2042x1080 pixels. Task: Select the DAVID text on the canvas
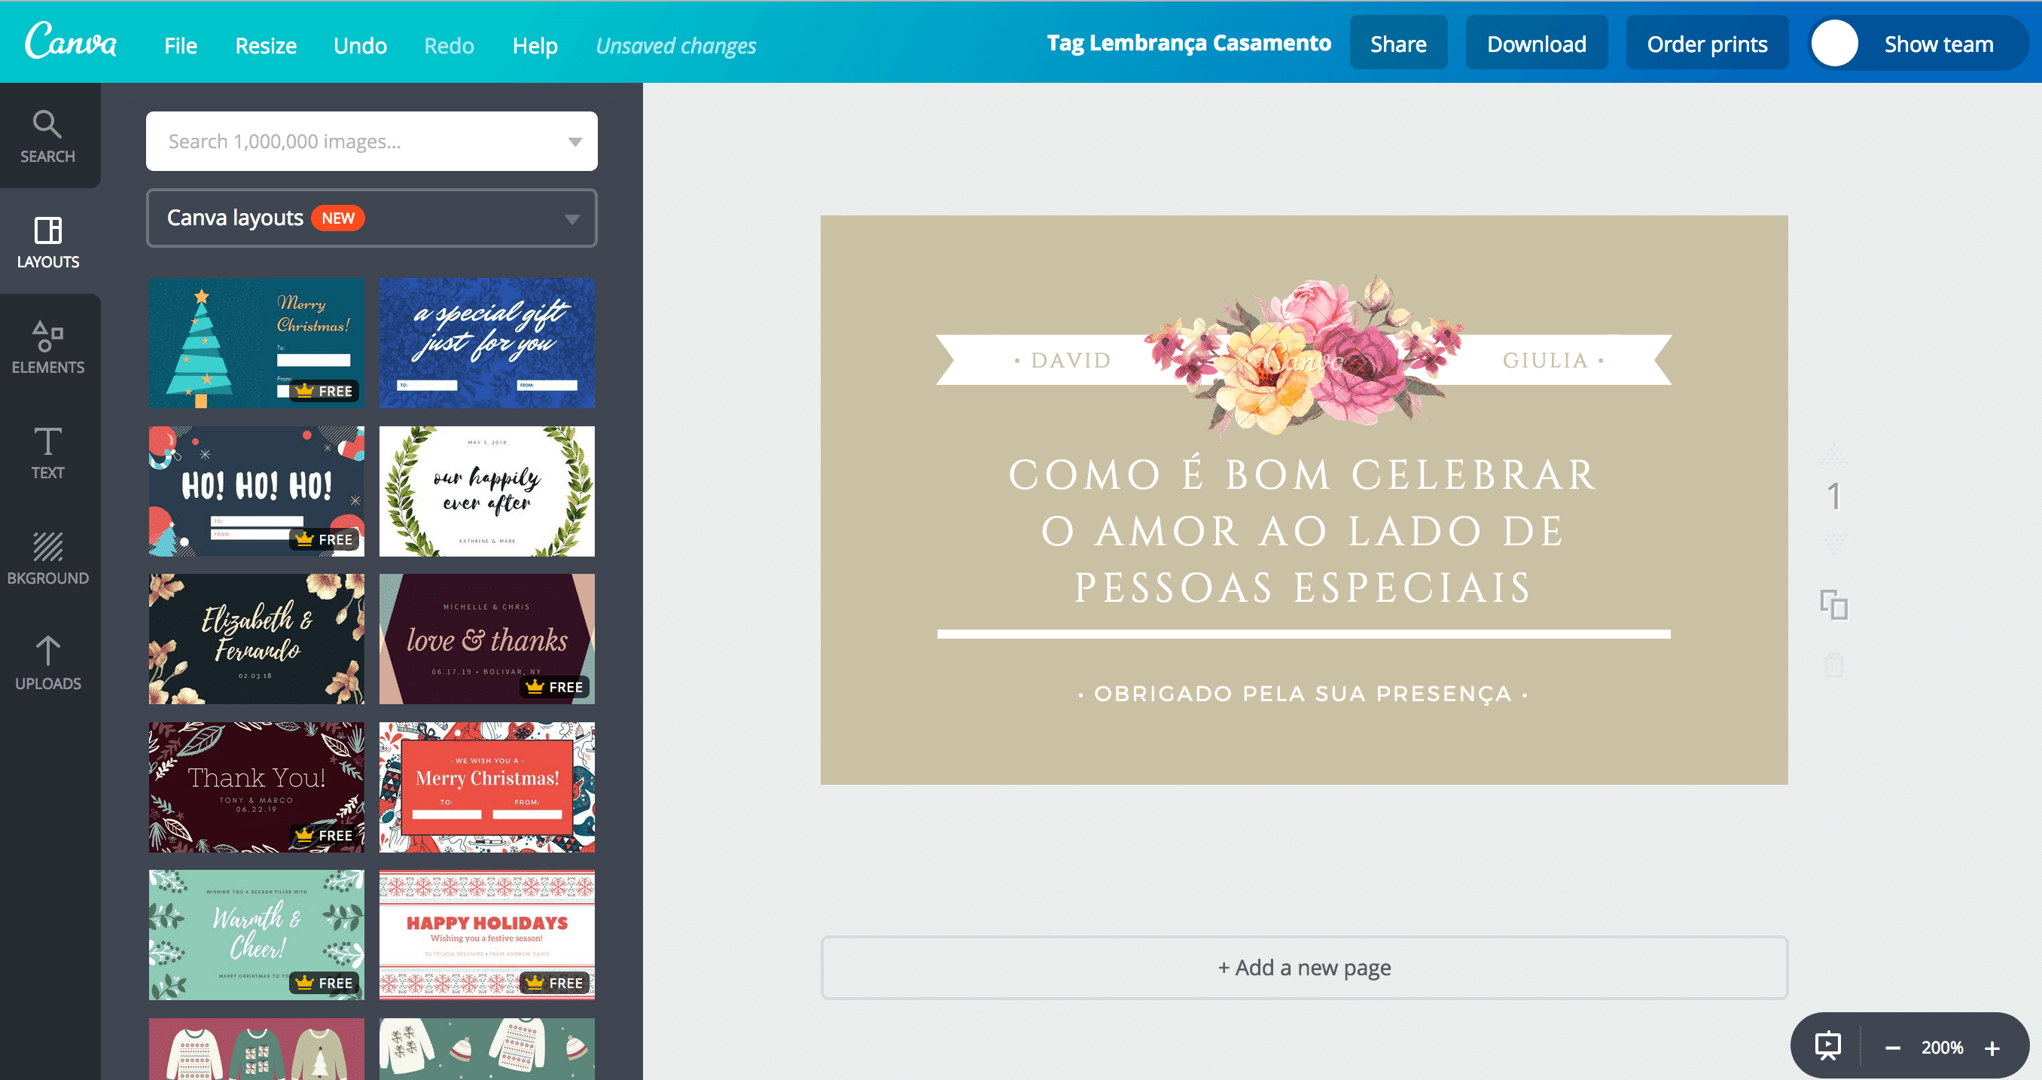click(x=1064, y=360)
